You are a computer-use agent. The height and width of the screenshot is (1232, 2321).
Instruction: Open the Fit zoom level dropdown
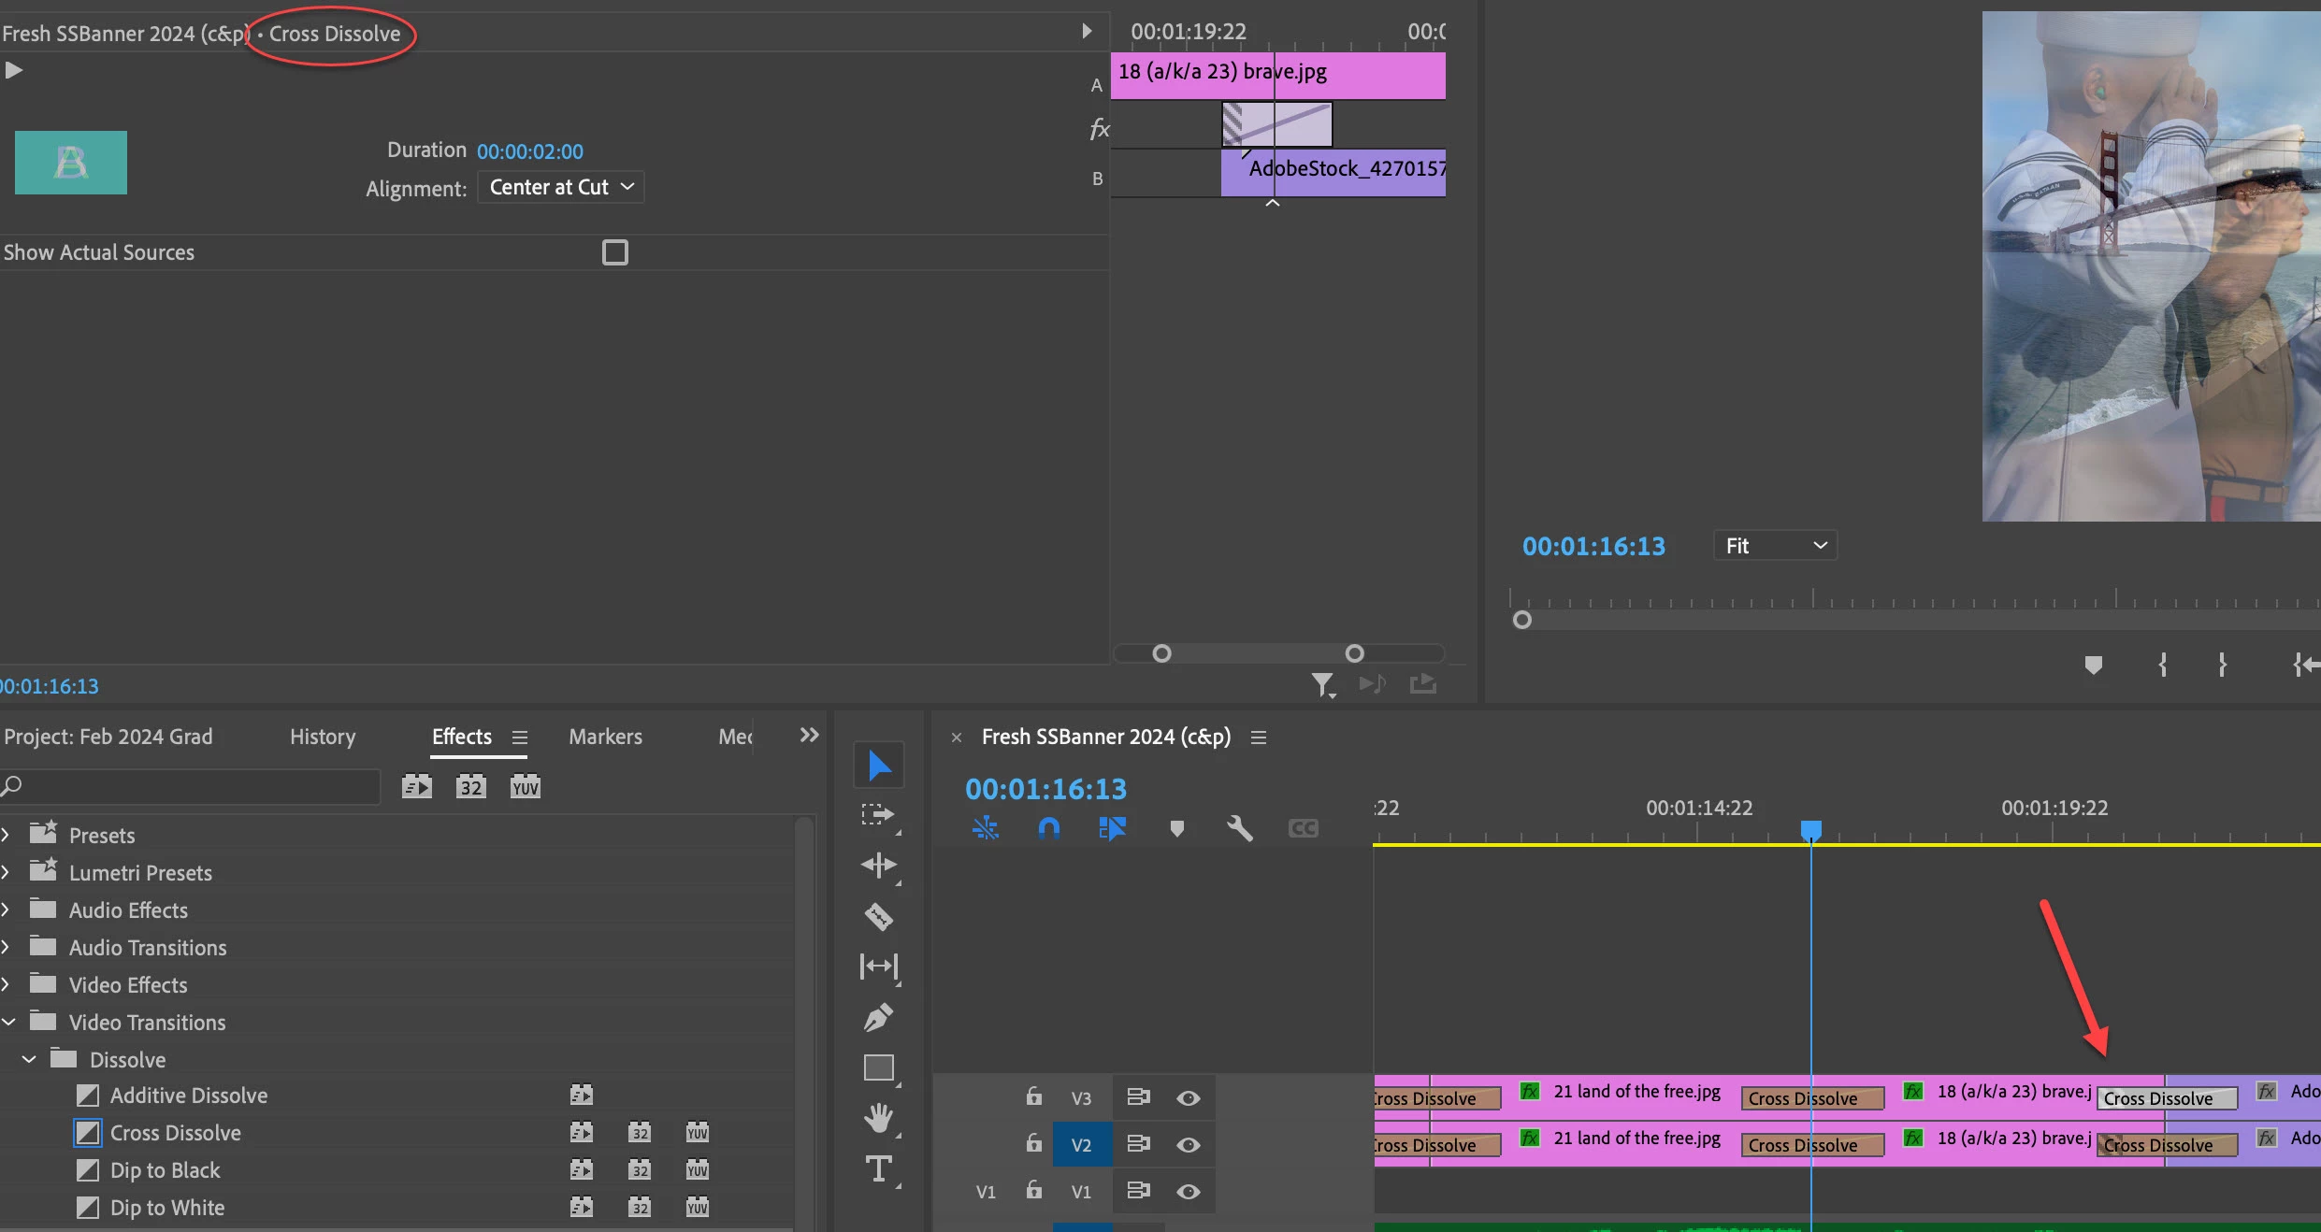(x=1774, y=546)
